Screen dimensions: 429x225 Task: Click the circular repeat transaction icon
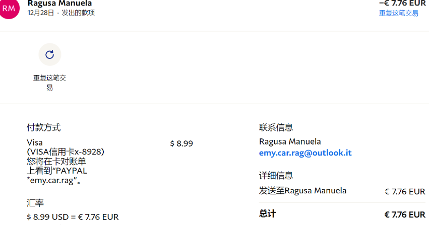pyautogui.click(x=49, y=55)
